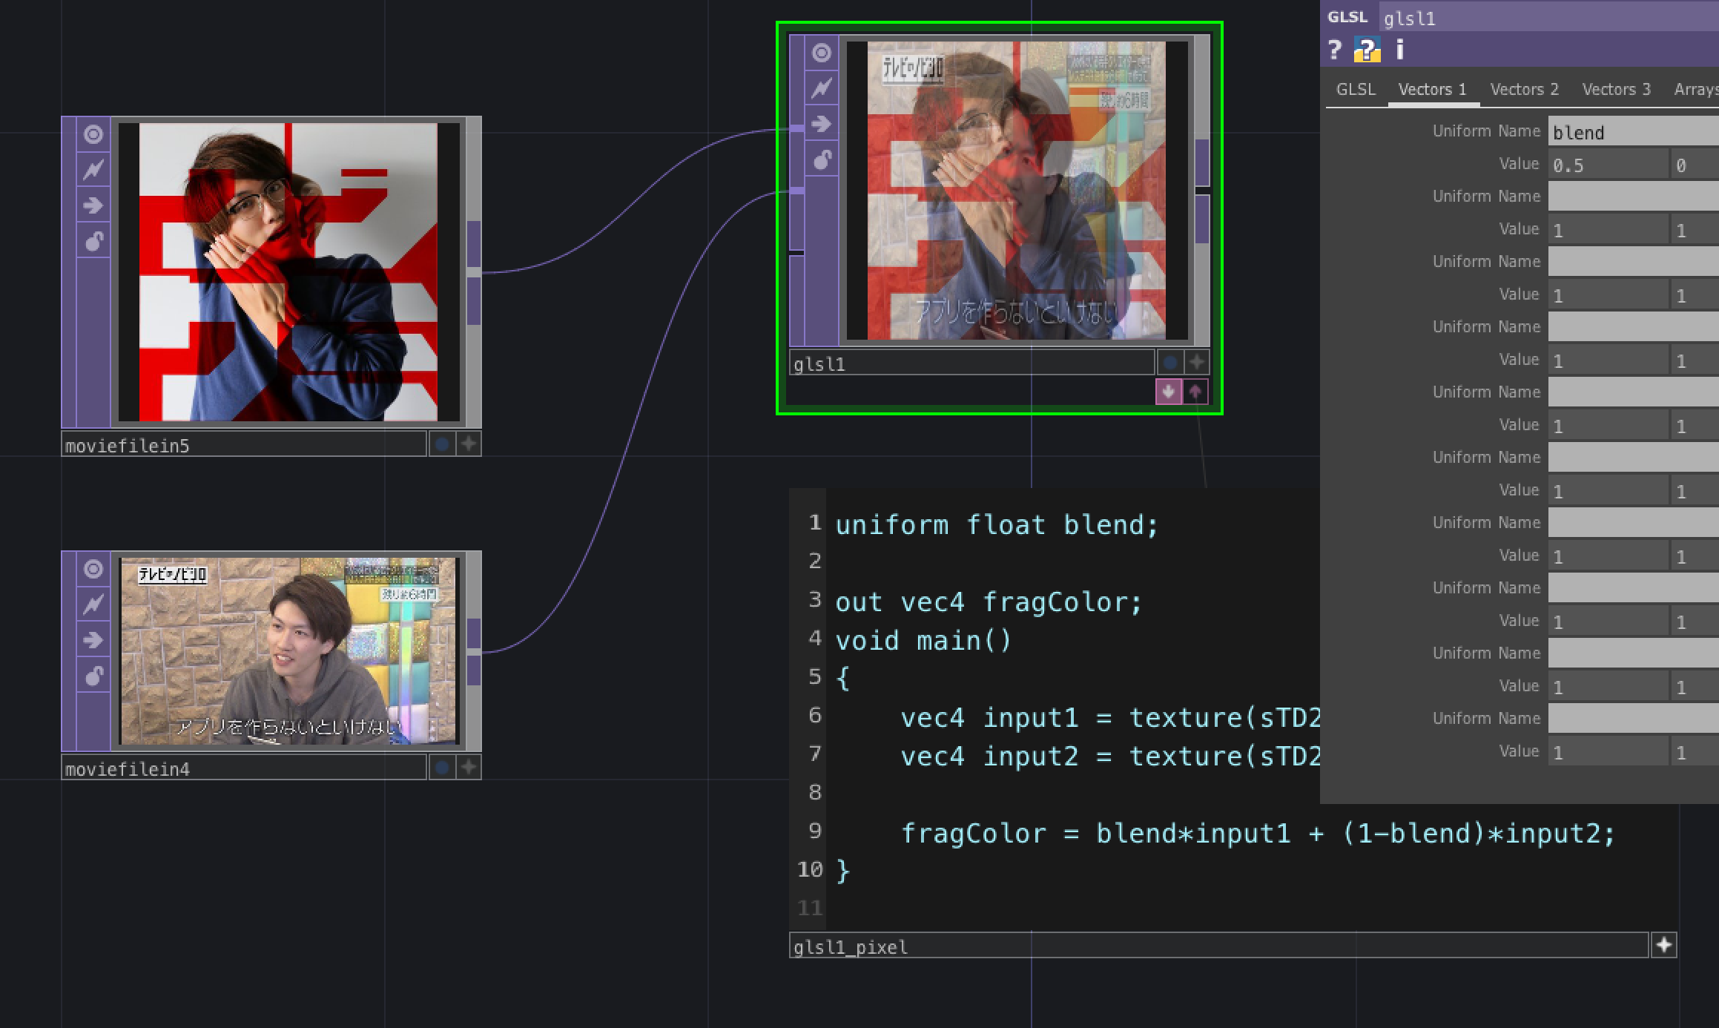
Task: Click the pink down-arrow icon under the glsl1 node
Action: click(1167, 390)
